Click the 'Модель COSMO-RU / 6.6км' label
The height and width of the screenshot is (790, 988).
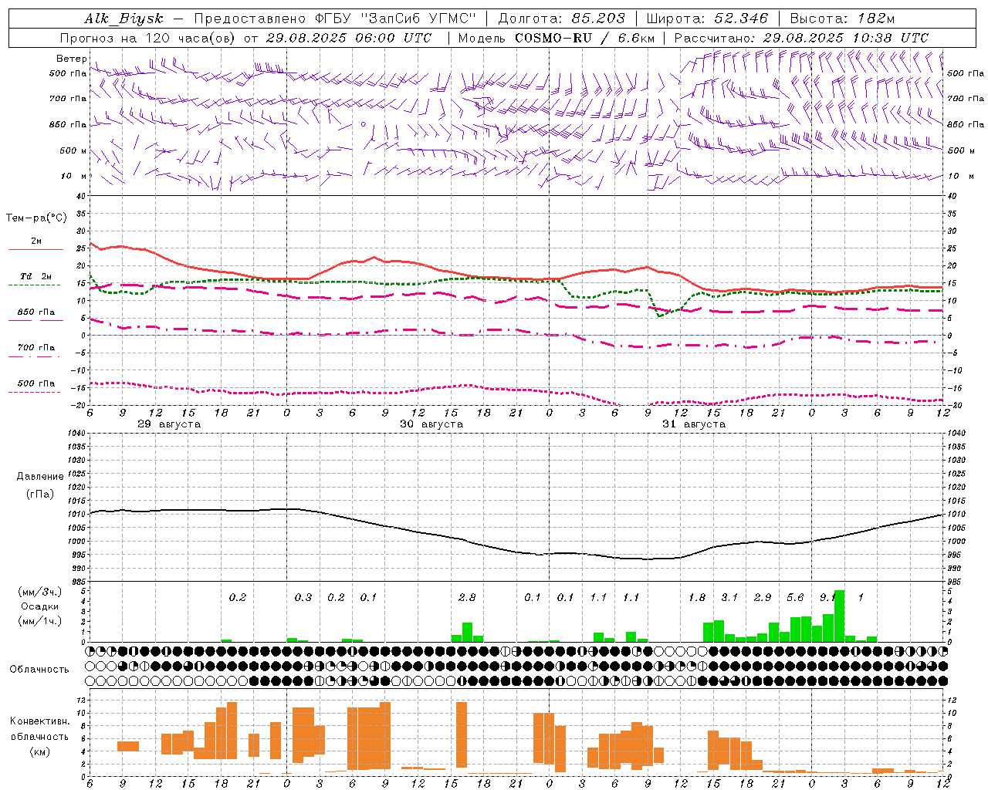coord(557,38)
